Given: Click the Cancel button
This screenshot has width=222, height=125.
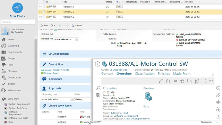Looking at the screenshot, I should tap(77, 26).
